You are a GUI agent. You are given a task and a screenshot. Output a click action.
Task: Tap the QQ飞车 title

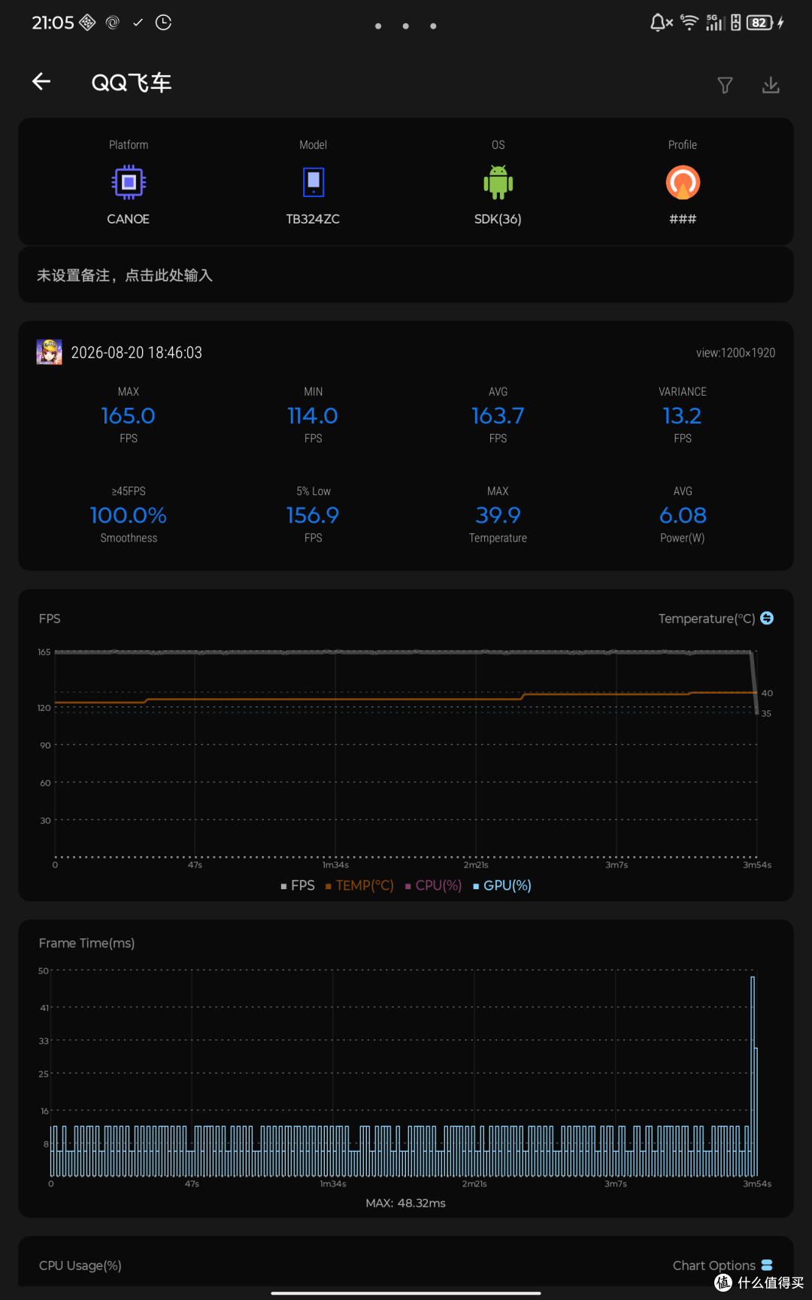tap(132, 82)
